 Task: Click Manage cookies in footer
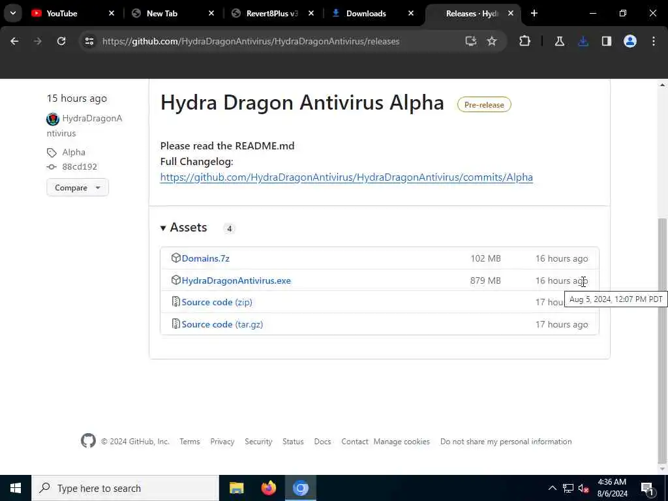pyautogui.click(x=402, y=442)
